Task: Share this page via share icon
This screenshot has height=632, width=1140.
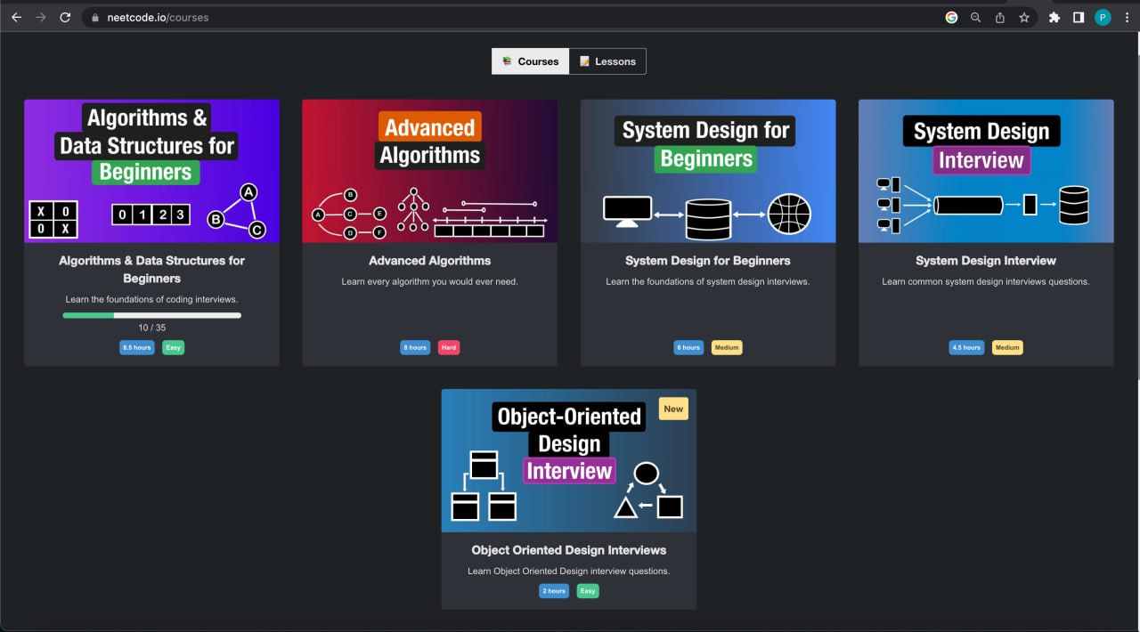Action: [1000, 17]
